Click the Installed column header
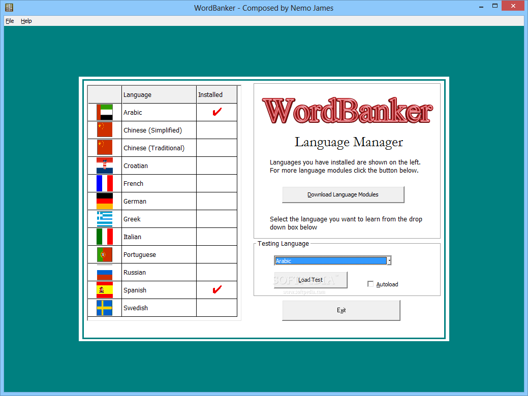This screenshot has height=396, width=528. 217,94
